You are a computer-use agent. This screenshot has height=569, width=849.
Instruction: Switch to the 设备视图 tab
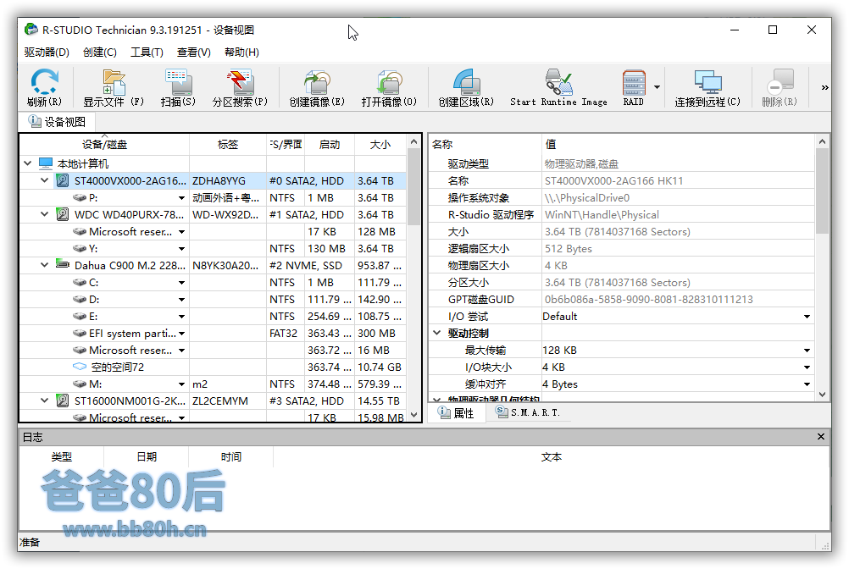click(57, 122)
